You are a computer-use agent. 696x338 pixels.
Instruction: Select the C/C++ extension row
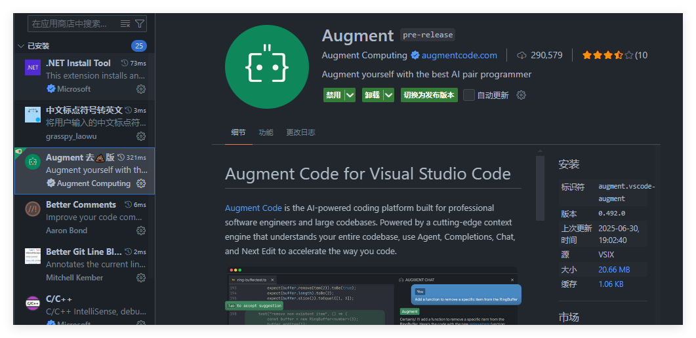85,307
